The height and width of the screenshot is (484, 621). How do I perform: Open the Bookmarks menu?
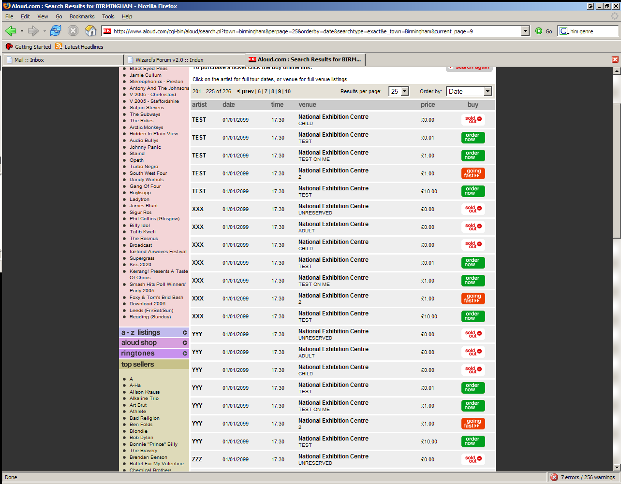82,16
